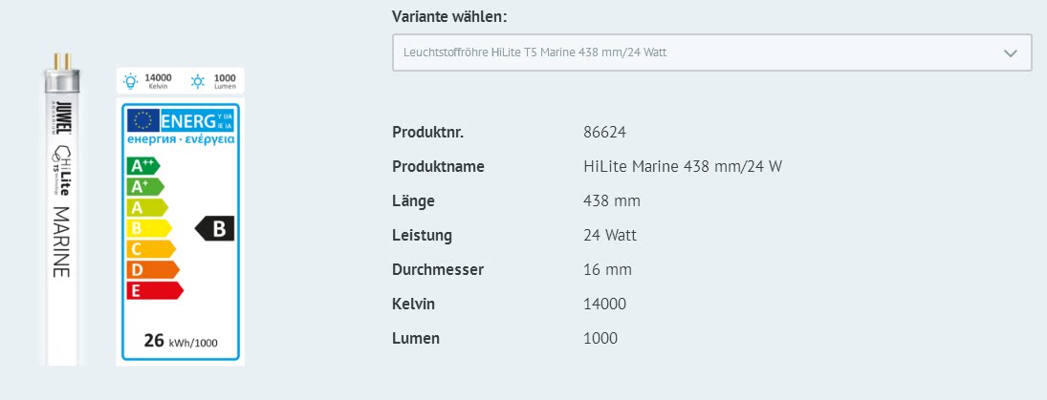
Task: Click the A++ green energy arrow
Action: (142, 166)
